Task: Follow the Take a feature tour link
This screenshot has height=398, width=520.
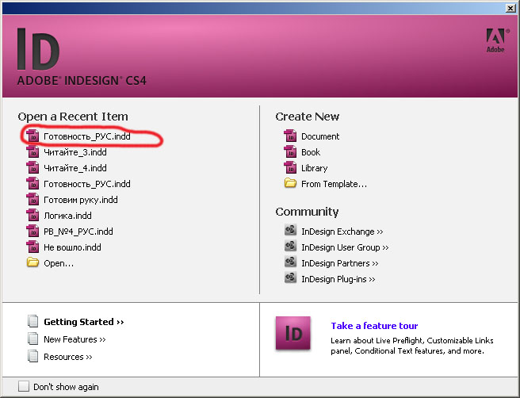Action: point(374,326)
